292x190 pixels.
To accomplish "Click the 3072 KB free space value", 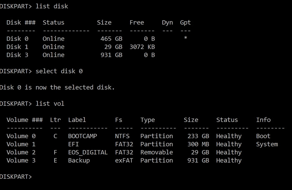I will (142, 47).
